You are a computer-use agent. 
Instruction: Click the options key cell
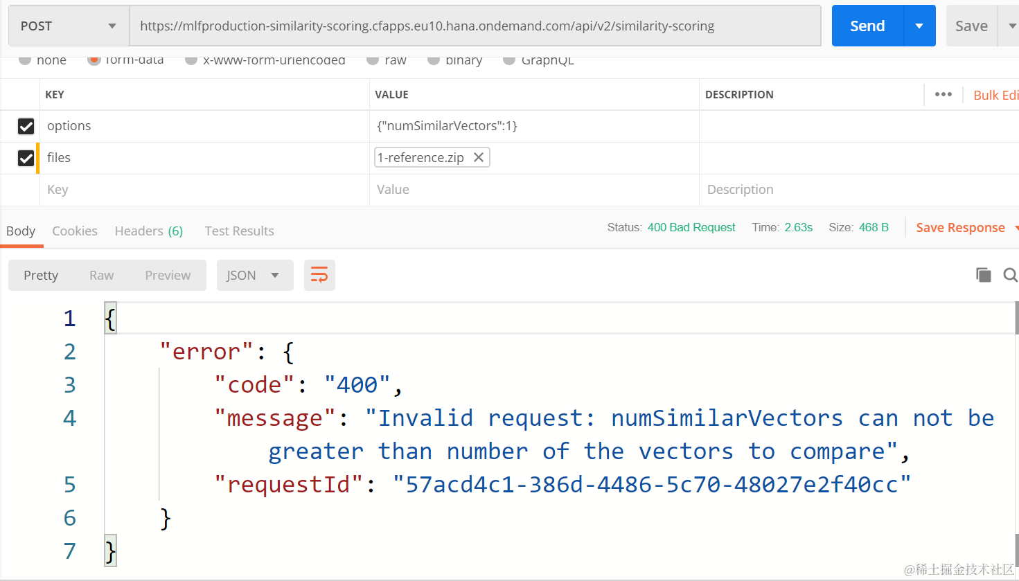204,126
